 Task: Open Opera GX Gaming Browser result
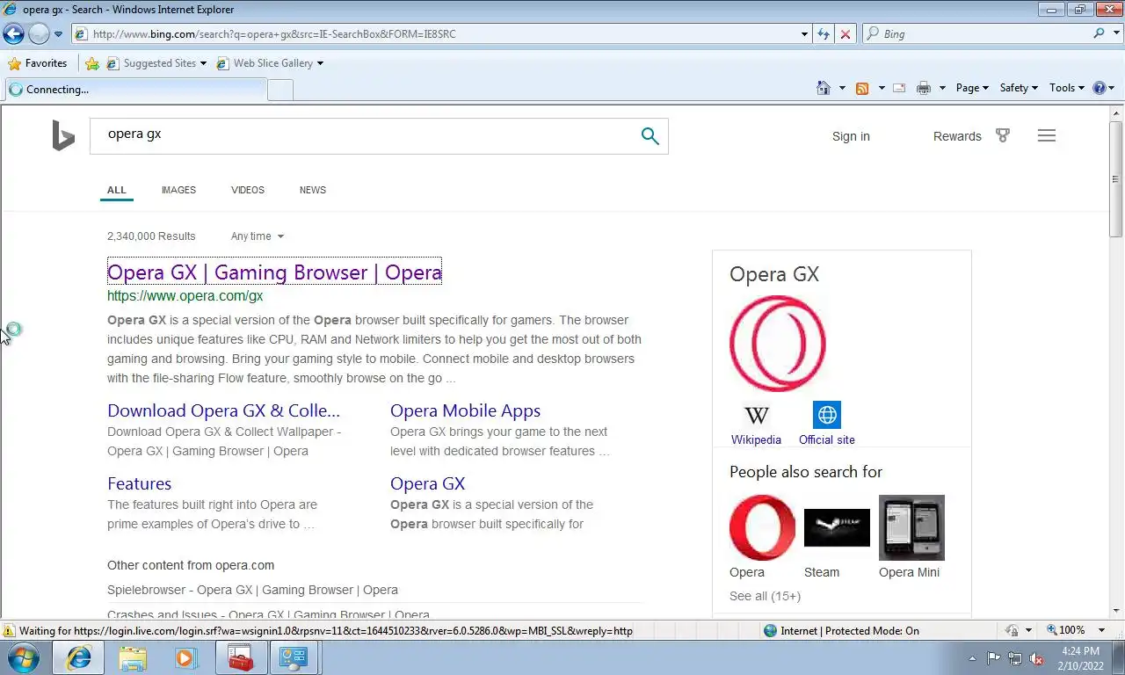[274, 272]
